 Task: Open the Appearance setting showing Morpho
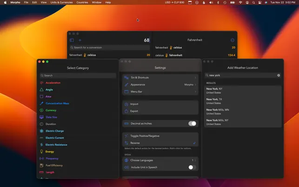(x=160, y=85)
